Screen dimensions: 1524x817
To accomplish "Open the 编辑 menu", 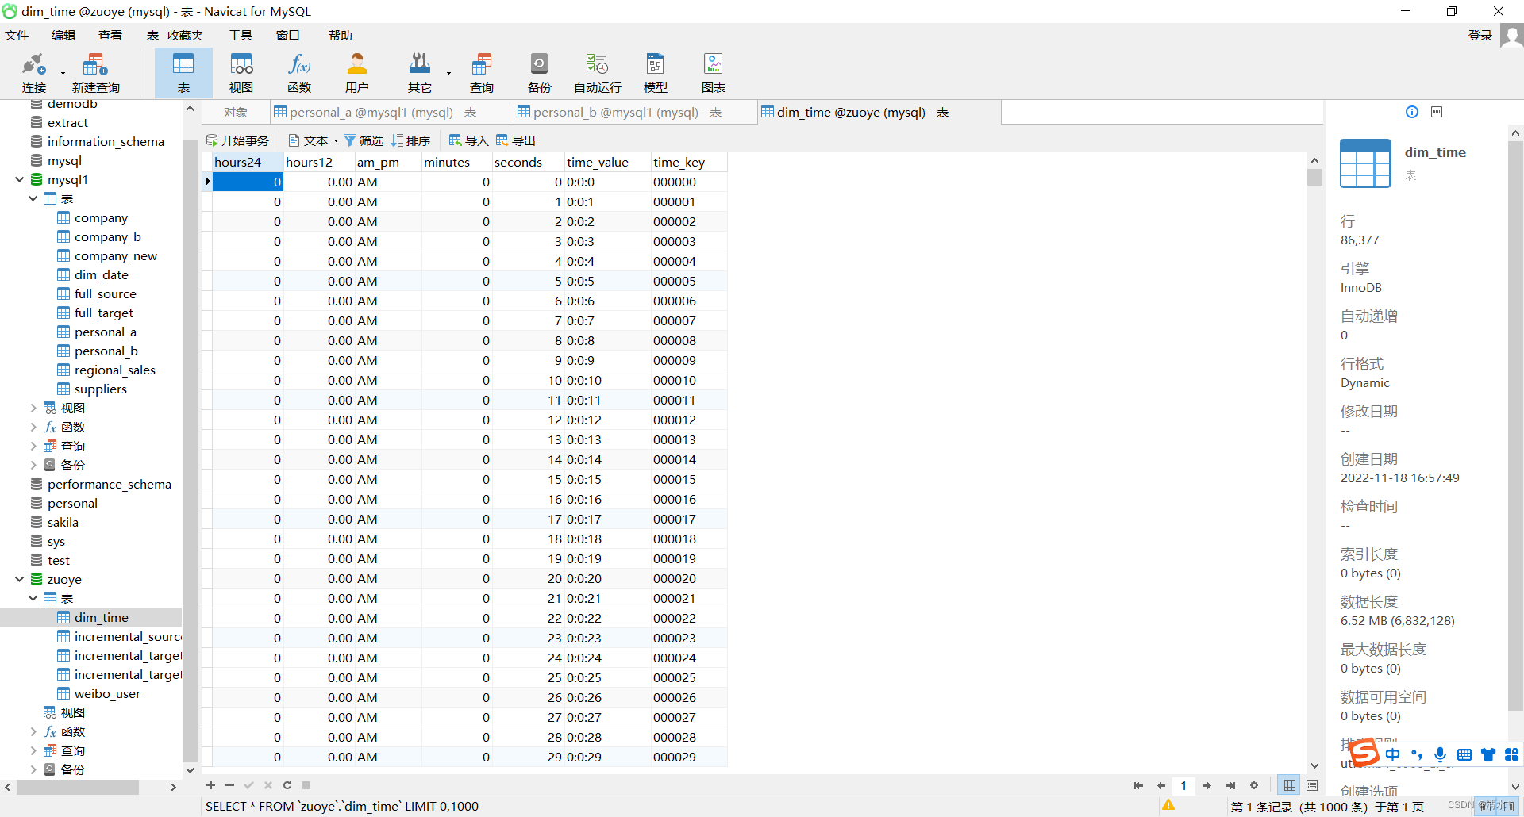I will click(63, 35).
